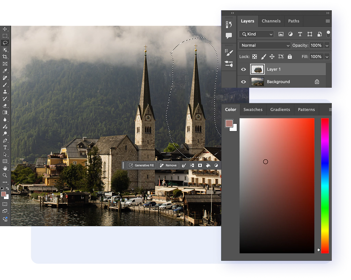Toggle the layer filtering switch

(328, 34)
